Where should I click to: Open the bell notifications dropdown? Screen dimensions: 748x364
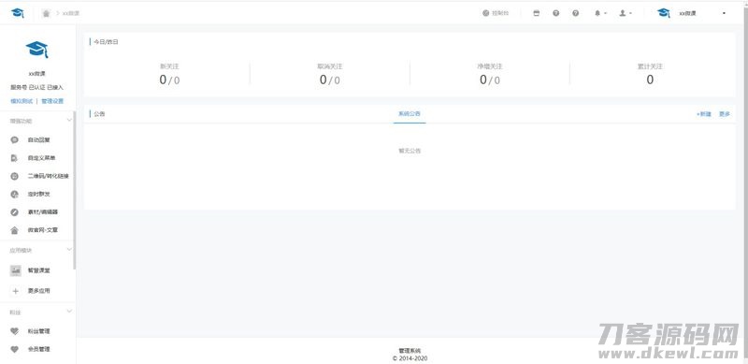(600, 13)
